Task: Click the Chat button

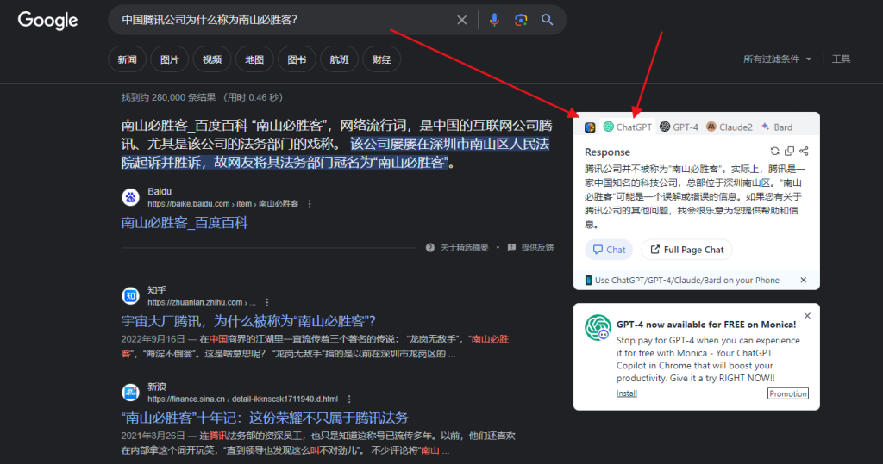Action: point(609,250)
